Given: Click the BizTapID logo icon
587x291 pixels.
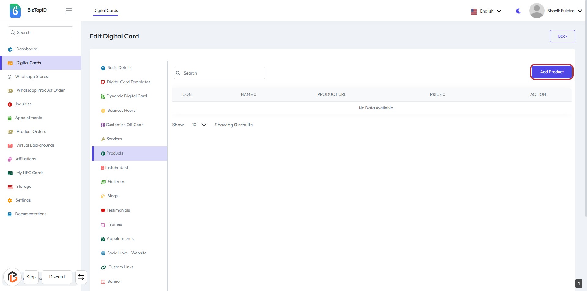Looking at the screenshot, I should pyautogui.click(x=15, y=11).
